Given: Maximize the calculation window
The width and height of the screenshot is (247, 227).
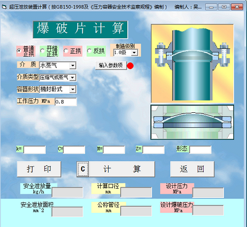Looking at the screenshot, I should click(x=224, y=7).
